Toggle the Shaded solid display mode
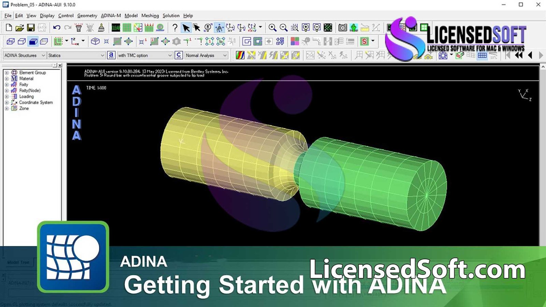The height and width of the screenshot is (307, 546). pyautogui.click(x=33, y=41)
